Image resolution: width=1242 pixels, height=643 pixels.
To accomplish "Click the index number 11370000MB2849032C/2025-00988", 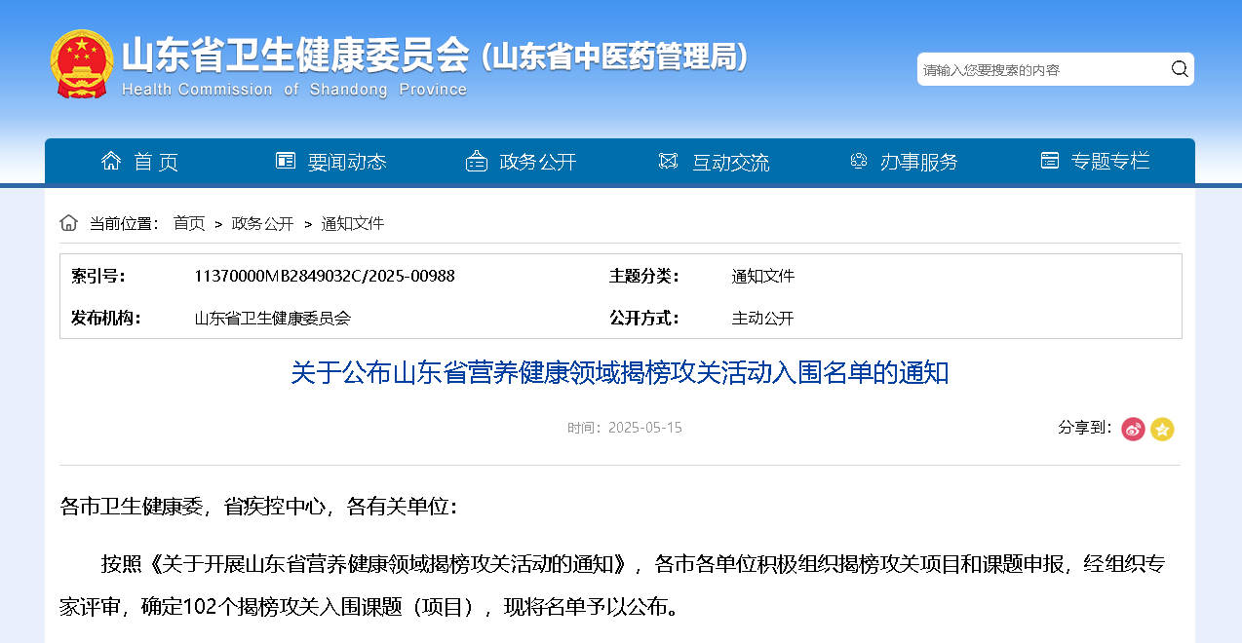I will pyautogui.click(x=325, y=276).
